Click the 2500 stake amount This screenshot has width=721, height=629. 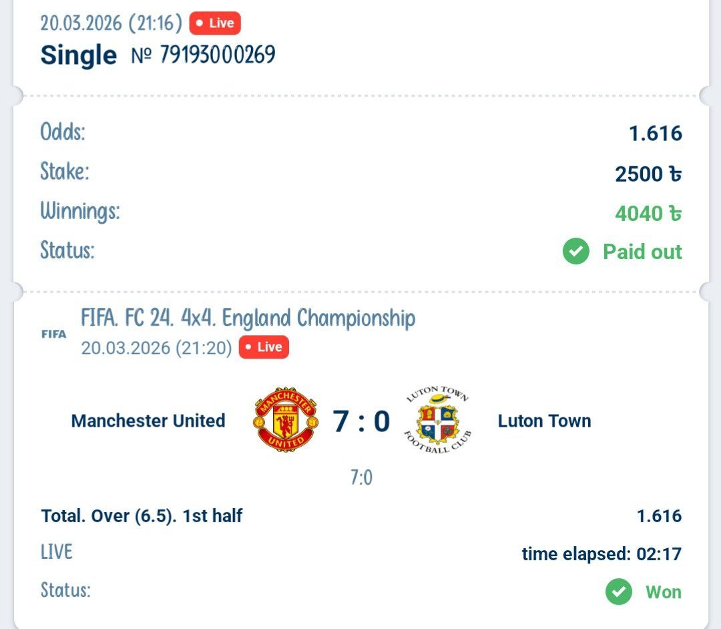coord(648,174)
